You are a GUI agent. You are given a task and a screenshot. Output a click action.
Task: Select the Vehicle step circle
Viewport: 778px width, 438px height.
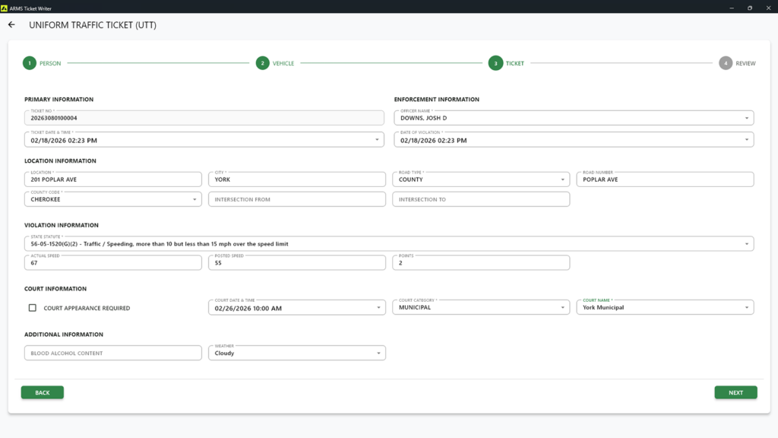tap(262, 64)
